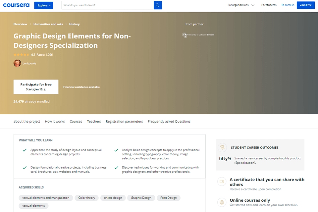The image size is (318, 212).
Task: Click the shareable certificate icon
Action: pos(222,182)
